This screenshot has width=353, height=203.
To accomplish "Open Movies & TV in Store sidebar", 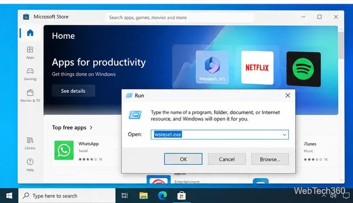I will [x=30, y=96].
